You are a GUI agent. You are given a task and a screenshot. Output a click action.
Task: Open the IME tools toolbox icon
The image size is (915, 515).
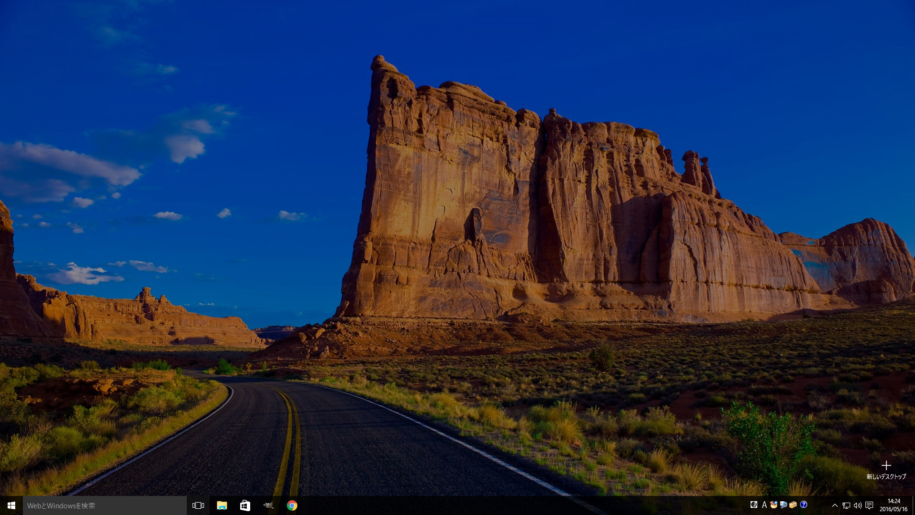[x=793, y=505]
